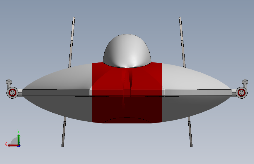This screenshot has height=164, width=254.
Task: Pick the upper left antenna rod
Action: click(x=71, y=42)
